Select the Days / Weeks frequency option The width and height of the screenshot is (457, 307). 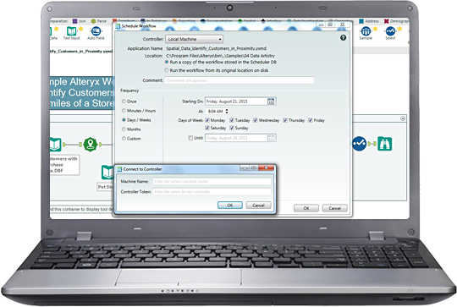(124, 120)
